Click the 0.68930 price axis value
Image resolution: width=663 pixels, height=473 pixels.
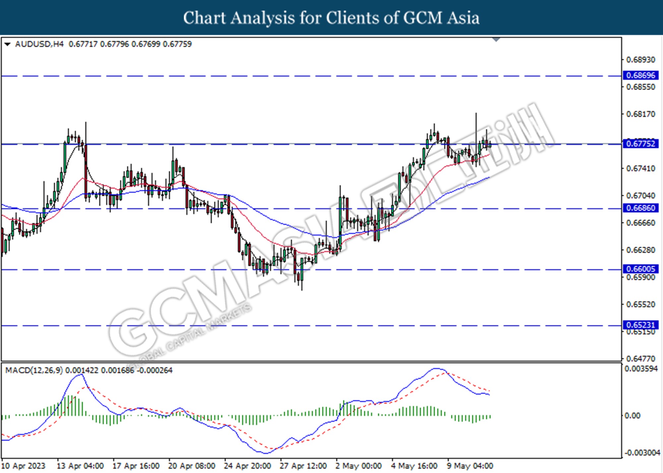[640, 60]
